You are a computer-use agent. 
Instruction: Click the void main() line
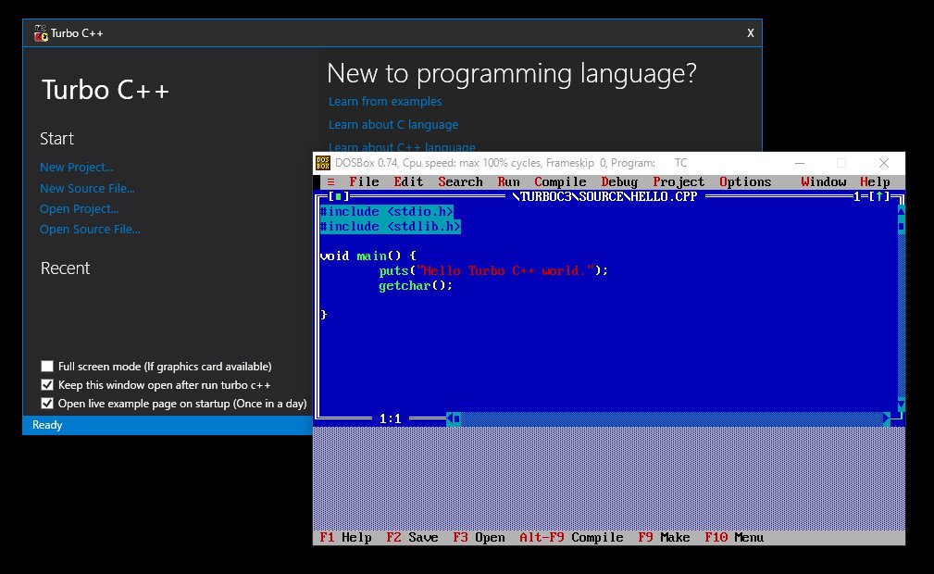(367, 256)
